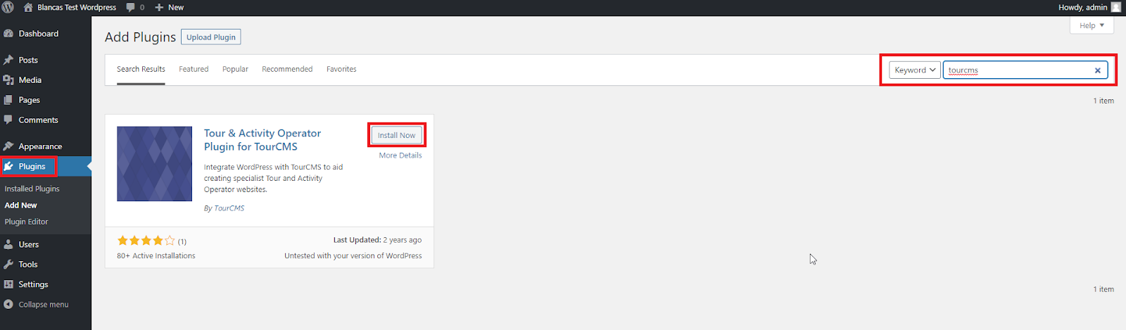Open Installed Plugins submenu

tap(32, 189)
